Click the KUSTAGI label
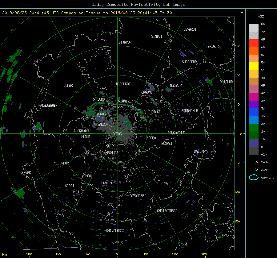Image resolution: width=277 pixels, height=258 pixels. point(154,112)
